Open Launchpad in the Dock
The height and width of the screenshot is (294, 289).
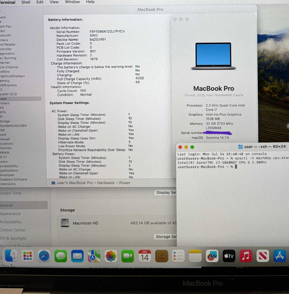pos(28,256)
